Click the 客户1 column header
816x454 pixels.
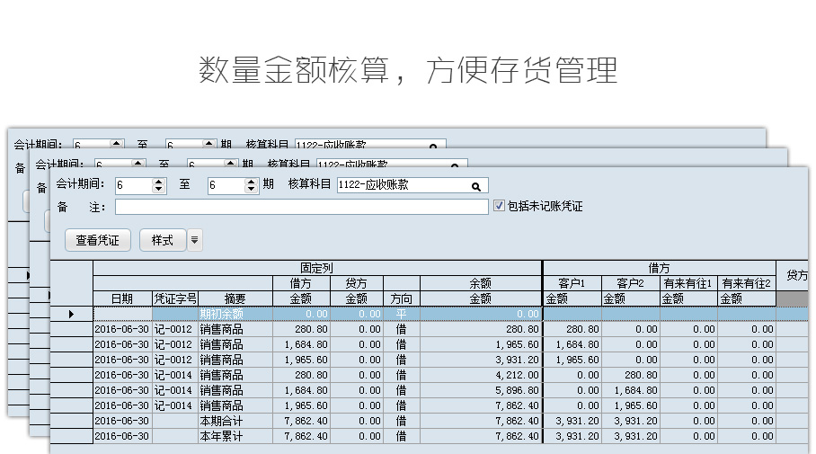(x=572, y=283)
